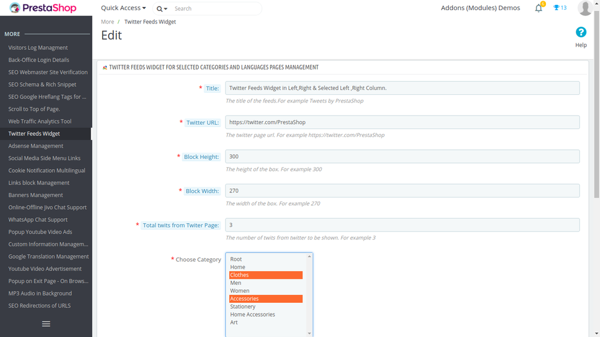Viewport: 600px width, 337px height.
Task: Click the More breadcrumb link
Action: (107, 22)
